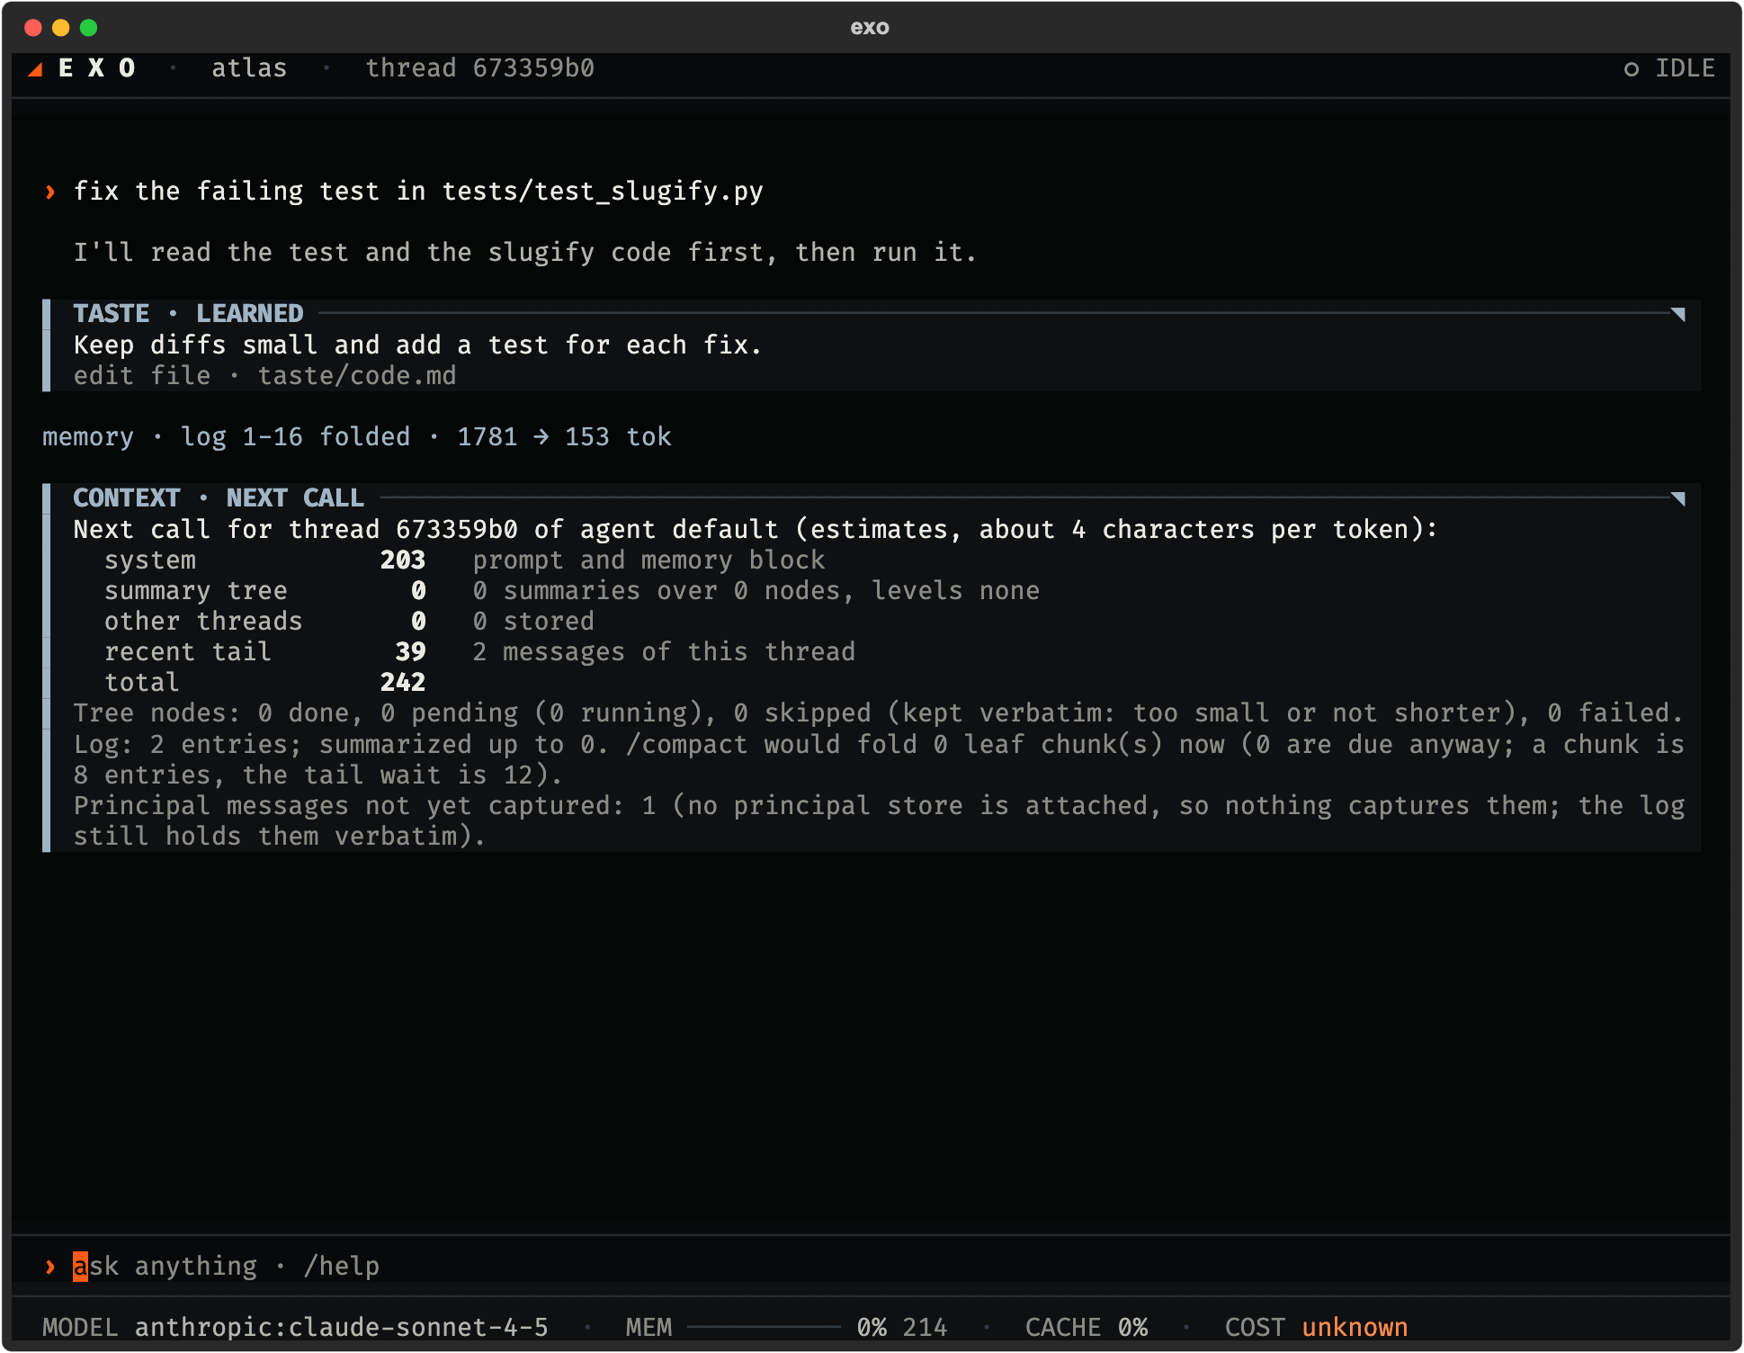Click 'Keep diffs small and add a test' text

pyautogui.click(x=418, y=345)
